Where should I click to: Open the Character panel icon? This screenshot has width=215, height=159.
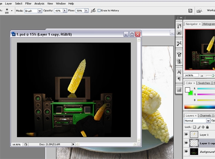[x=179, y=72]
